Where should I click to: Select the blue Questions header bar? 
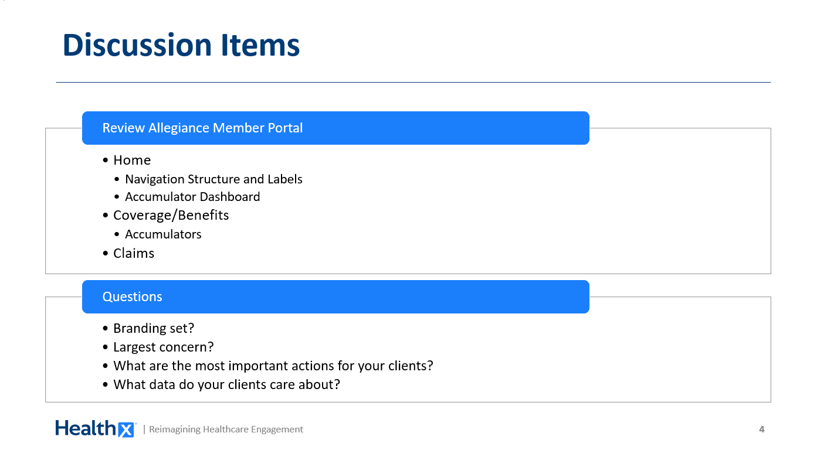(x=335, y=296)
